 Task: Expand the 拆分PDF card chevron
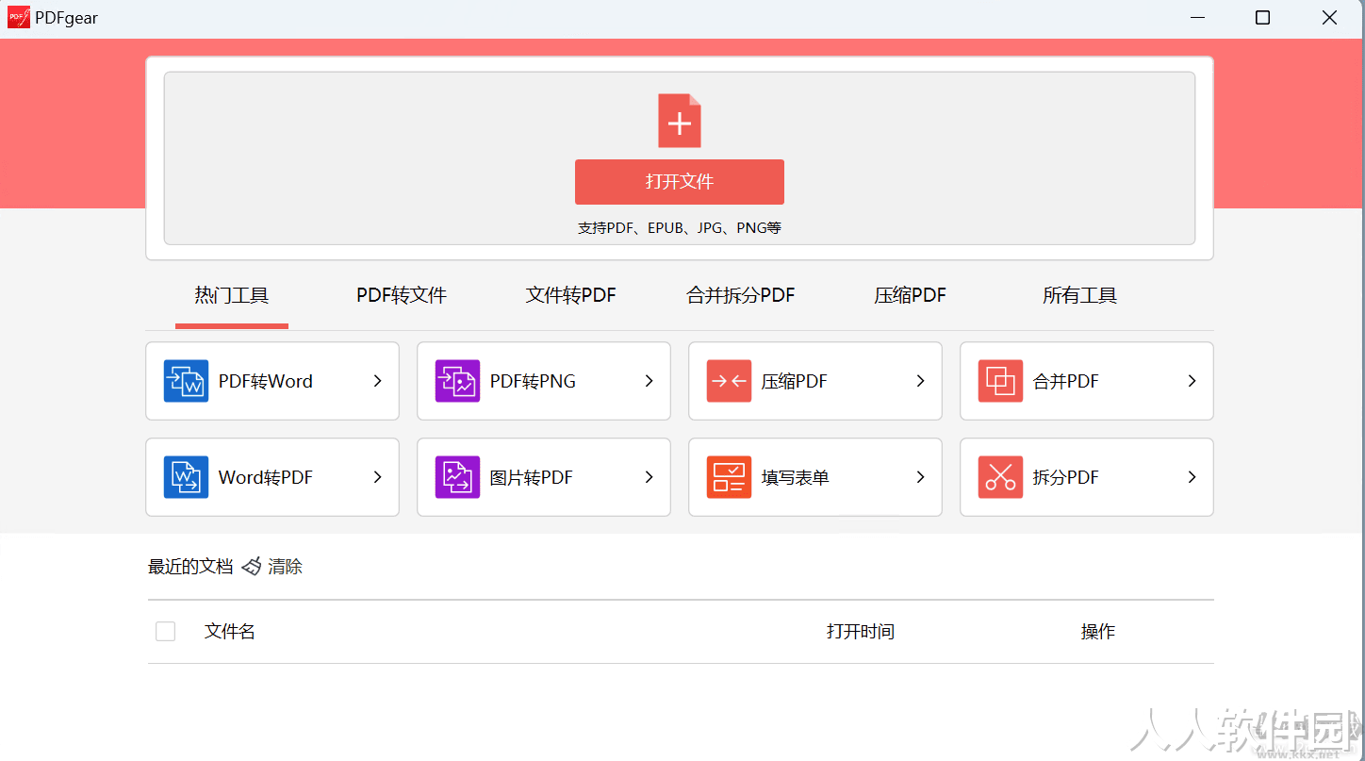point(1192,477)
